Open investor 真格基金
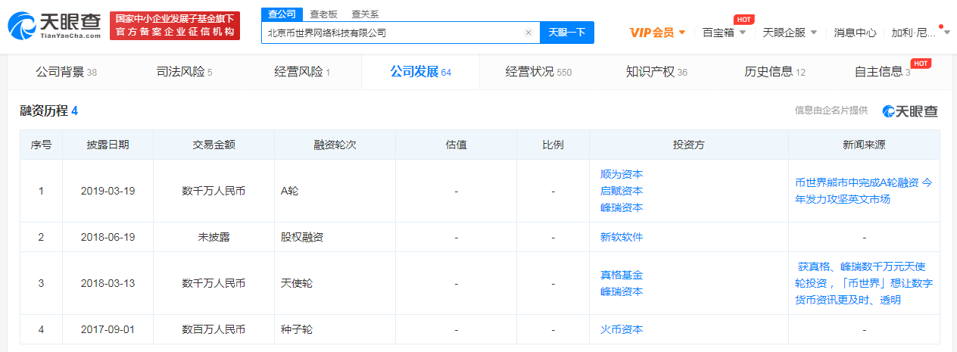The image size is (957, 352). pyautogui.click(x=622, y=275)
